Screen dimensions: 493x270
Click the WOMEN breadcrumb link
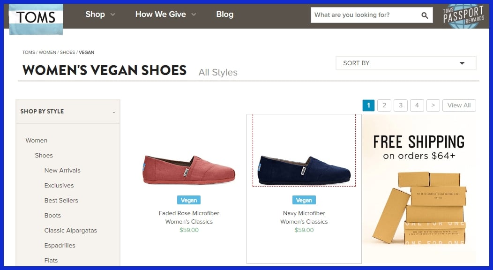[x=47, y=52]
